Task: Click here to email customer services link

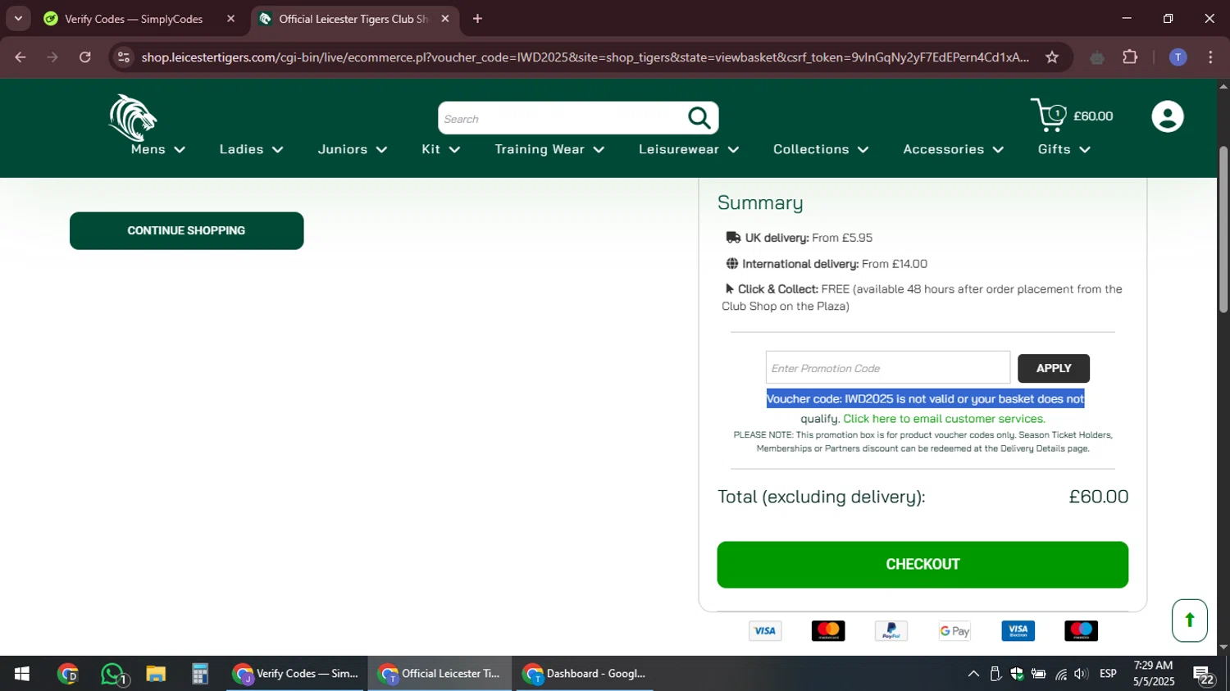Action: pos(944,419)
